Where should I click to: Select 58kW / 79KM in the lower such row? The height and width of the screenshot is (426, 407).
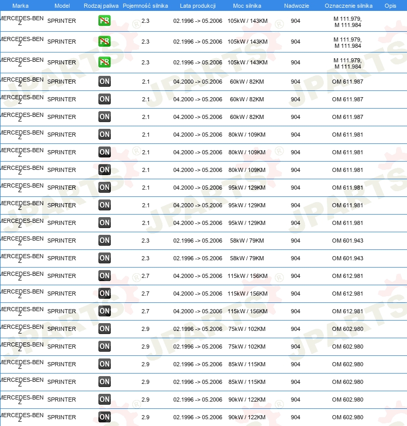pos(247,258)
